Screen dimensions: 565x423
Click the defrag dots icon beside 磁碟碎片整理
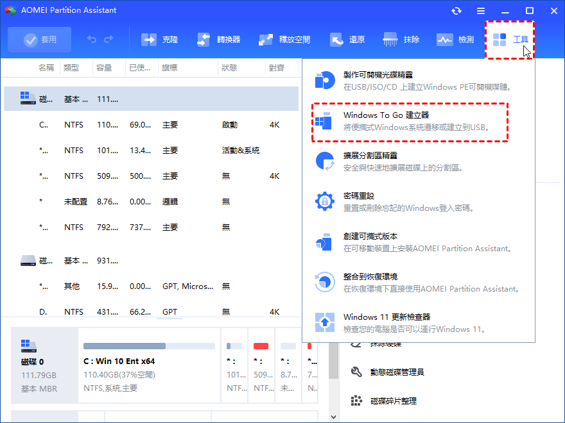pos(356,401)
